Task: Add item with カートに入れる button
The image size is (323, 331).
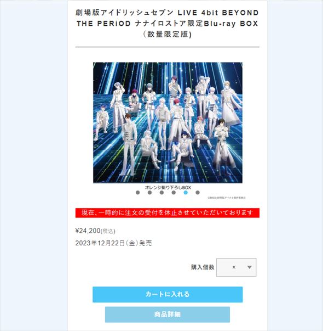Action: 168,294
